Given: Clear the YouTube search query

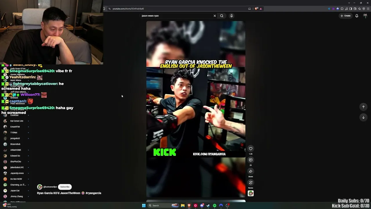Looking at the screenshot, I should pos(215,16).
